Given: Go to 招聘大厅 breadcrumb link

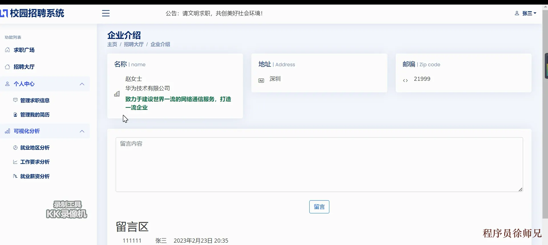Looking at the screenshot, I should [x=134, y=44].
